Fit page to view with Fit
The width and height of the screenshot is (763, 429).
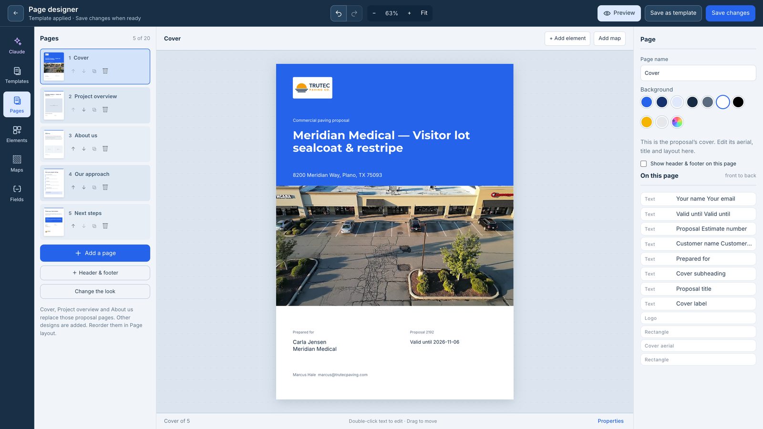tap(424, 13)
